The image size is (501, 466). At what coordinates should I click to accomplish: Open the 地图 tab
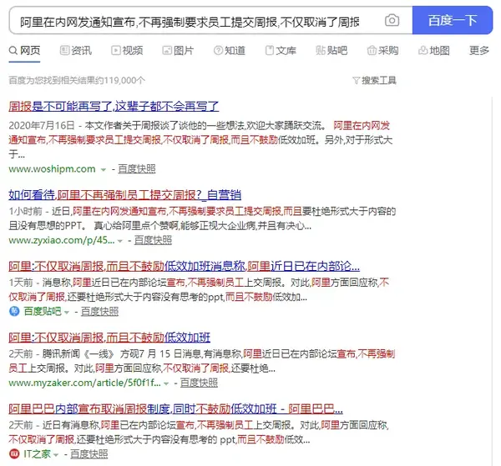point(434,50)
